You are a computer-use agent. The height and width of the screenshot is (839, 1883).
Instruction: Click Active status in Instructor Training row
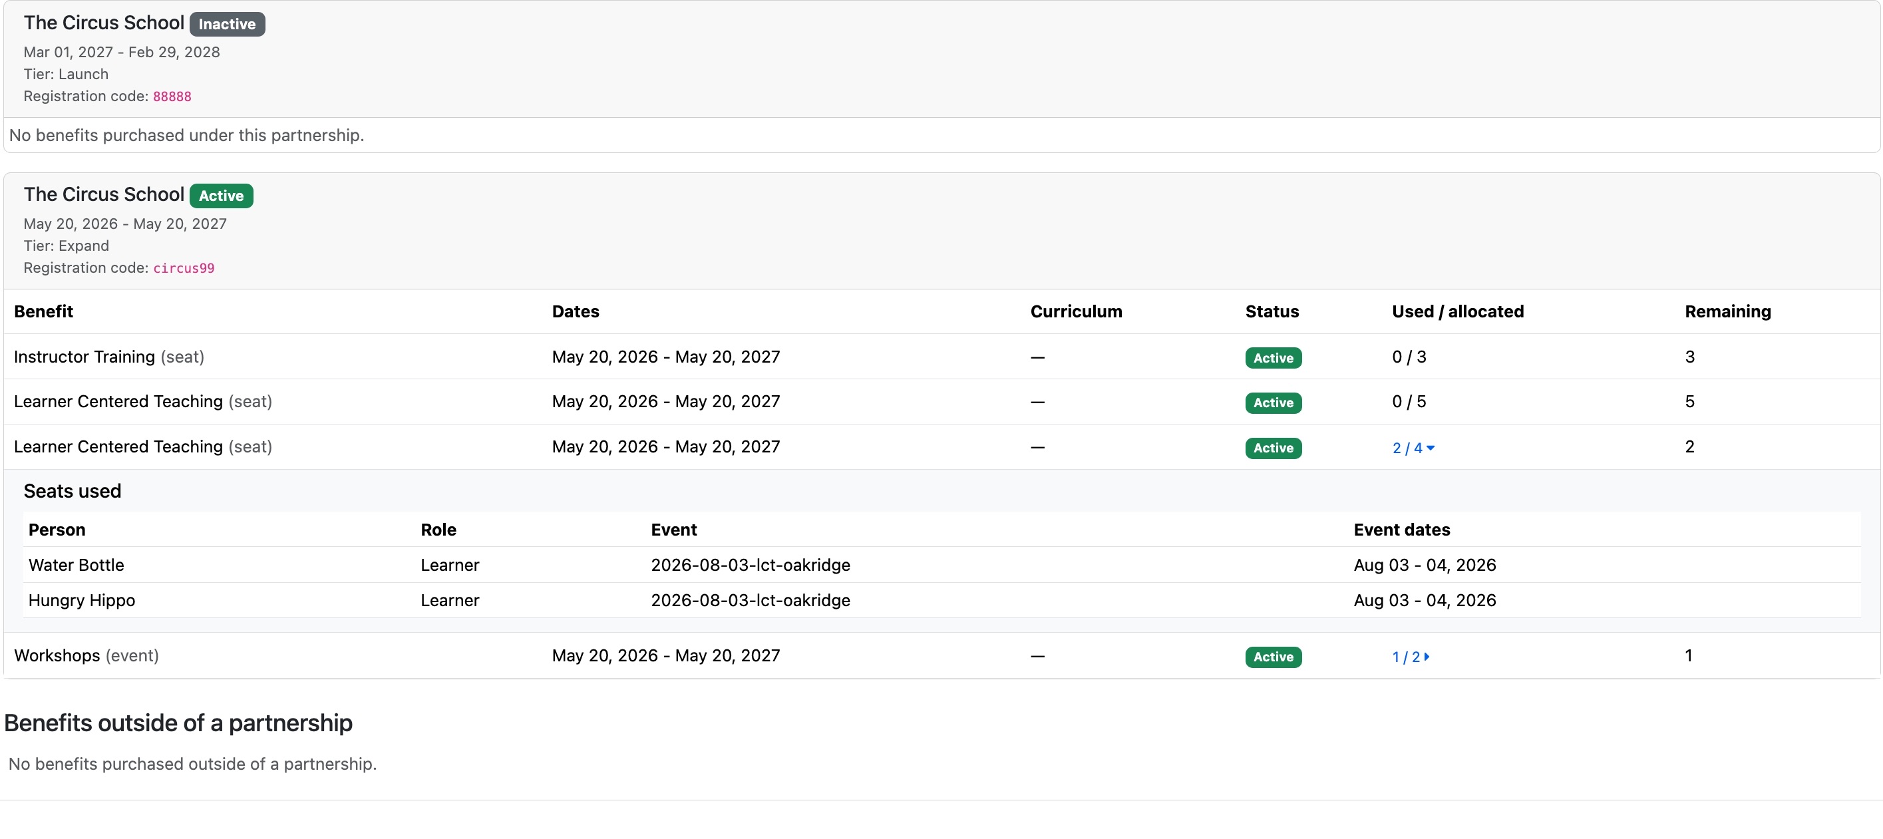[x=1273, y=358]
